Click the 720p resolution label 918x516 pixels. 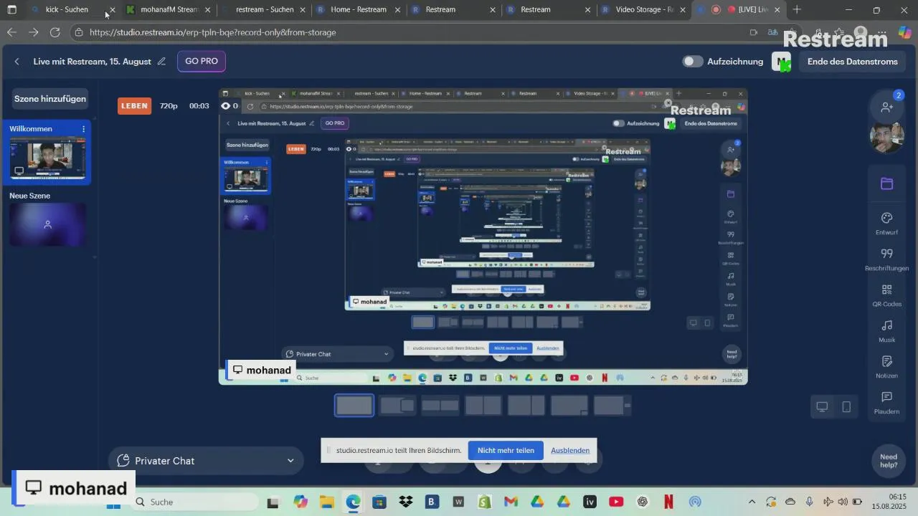(169, 106)
